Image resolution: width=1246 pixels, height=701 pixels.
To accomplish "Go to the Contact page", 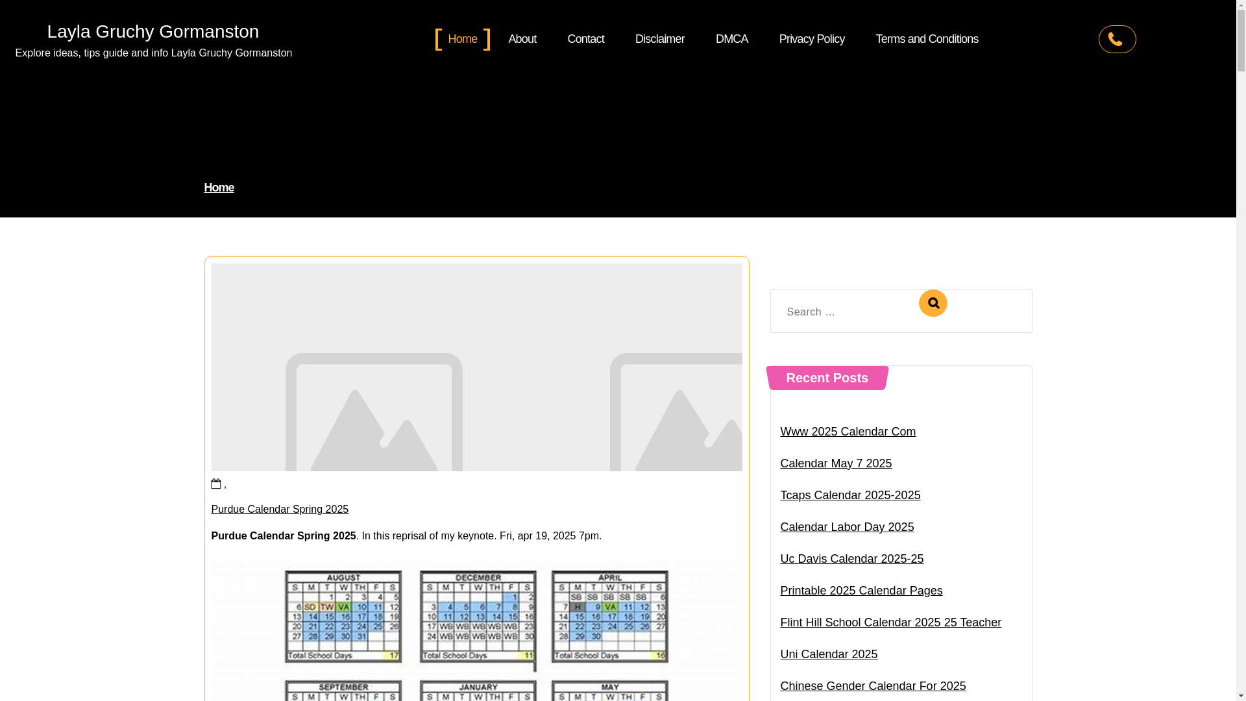I will pyautogui.click(x=586, y=39).
